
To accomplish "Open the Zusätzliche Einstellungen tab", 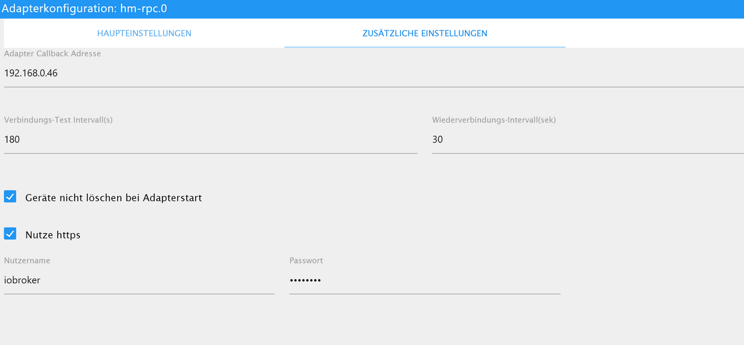I will [425, 33].
